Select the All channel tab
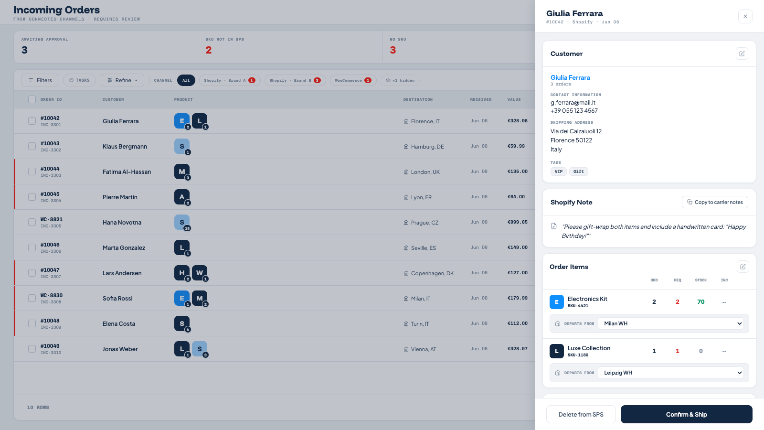The height and width of the screenshot is (430, 764). pyautogui.click(x=186, y=80)
